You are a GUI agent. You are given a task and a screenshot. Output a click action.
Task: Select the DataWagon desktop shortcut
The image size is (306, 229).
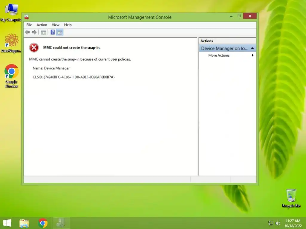(11, 43)
